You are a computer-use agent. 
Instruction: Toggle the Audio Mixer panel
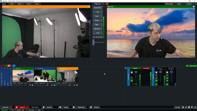point(191,66)
